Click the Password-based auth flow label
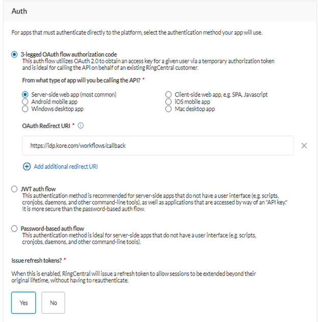The image size is (318, 322). pyautogui.click(x=52, y=229)
